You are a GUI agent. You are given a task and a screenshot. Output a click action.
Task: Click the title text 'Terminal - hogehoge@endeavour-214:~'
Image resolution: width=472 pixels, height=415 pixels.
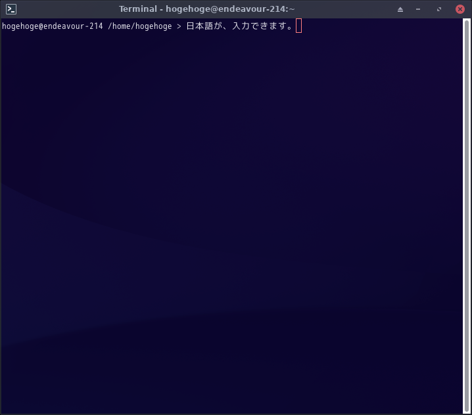207,9
